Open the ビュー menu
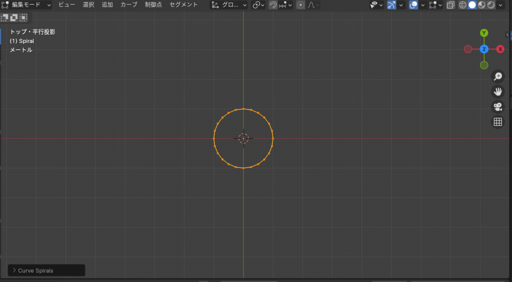The width and height of the screenshot is (512, 282). tap(67, 5)
